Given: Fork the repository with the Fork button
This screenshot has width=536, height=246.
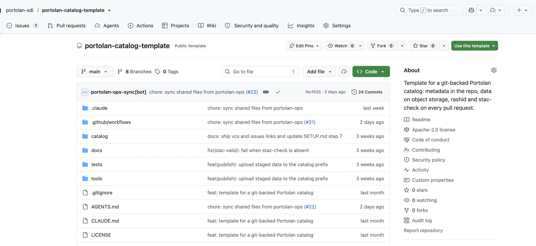Looking at the screenshot, I should click(x=382, y=46).
